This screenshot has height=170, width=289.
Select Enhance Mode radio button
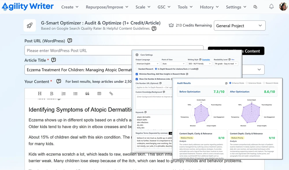click(x=230, y=83)
